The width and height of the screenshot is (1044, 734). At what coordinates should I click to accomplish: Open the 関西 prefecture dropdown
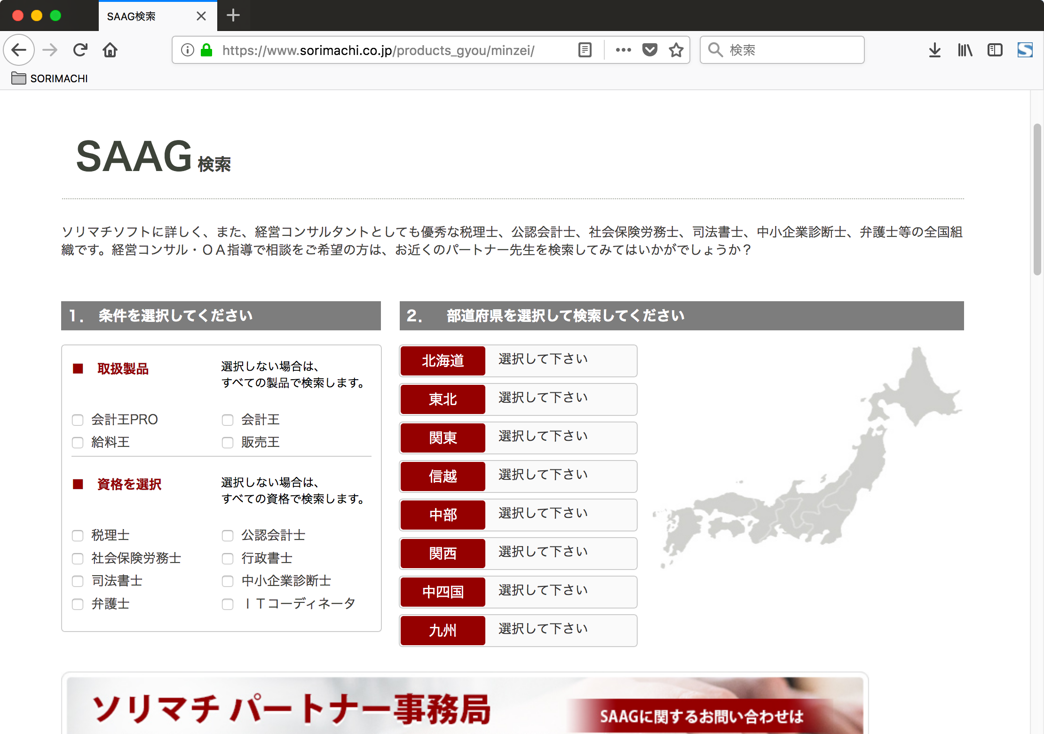(x=561, y=554)
